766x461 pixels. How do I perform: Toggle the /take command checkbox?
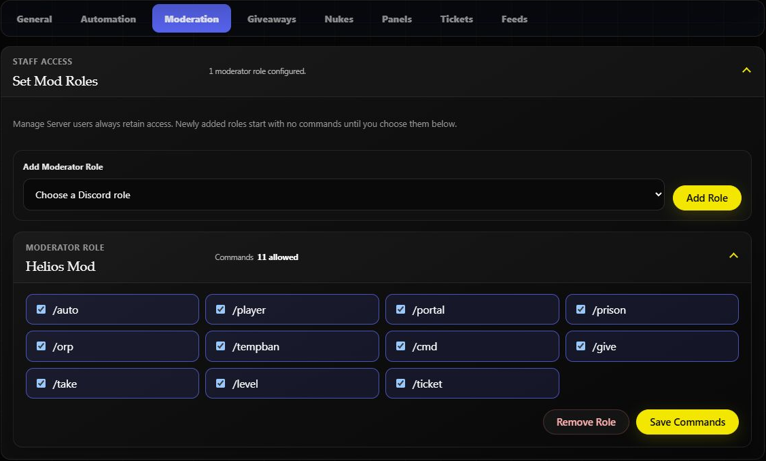click(x=41, y=384)
